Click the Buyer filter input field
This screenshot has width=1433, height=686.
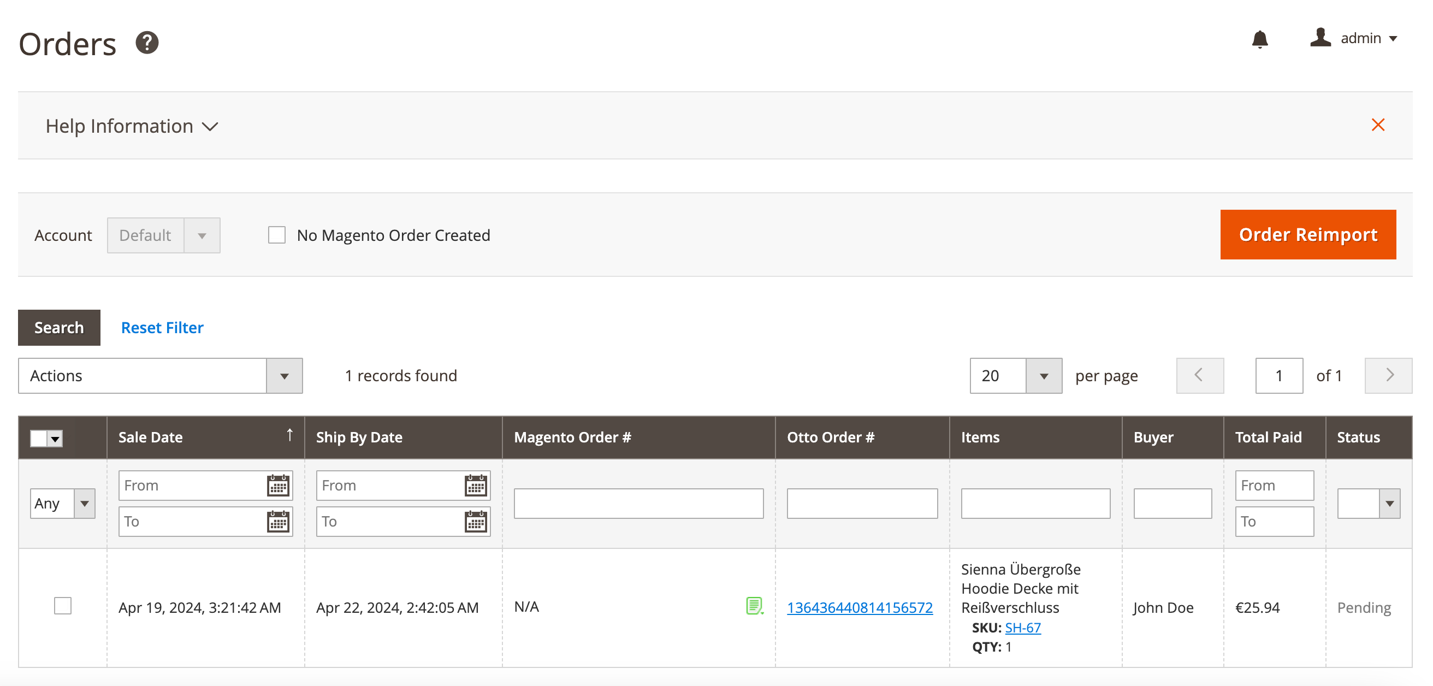click(x=1172, y=503)
